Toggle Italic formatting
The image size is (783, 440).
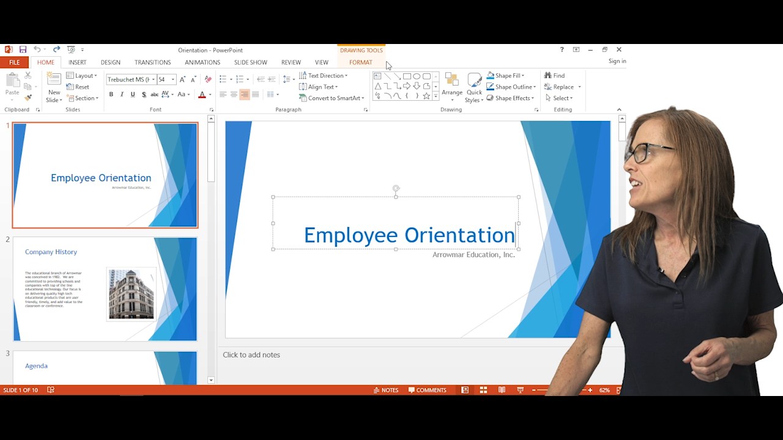pyautogui.click(x=122, y=94)
